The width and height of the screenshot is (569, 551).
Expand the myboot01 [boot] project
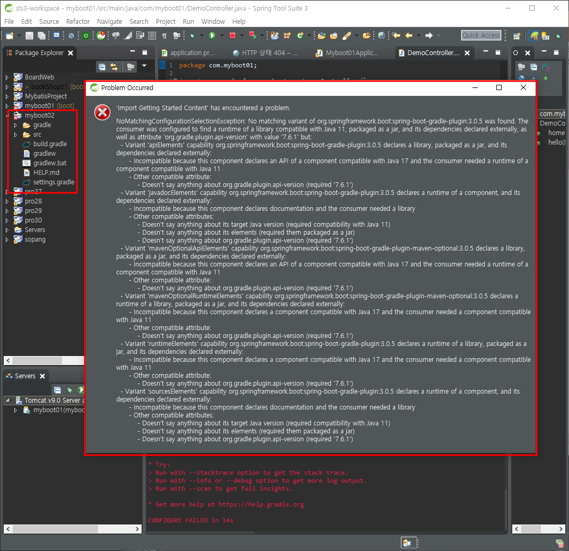[7, 106]
